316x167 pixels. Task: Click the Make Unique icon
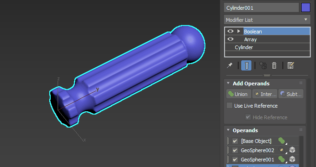(x=263, y=65)
